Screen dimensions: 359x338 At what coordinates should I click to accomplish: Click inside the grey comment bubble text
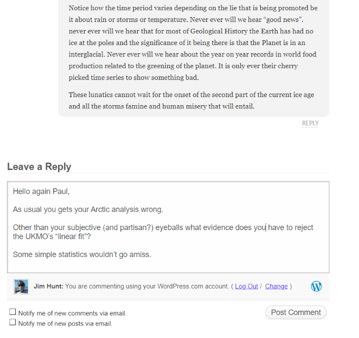[x=193, y=43]
